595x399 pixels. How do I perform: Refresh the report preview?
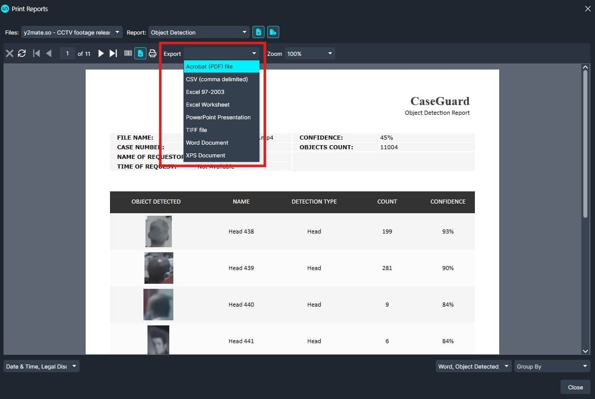[x=21, y=53]
